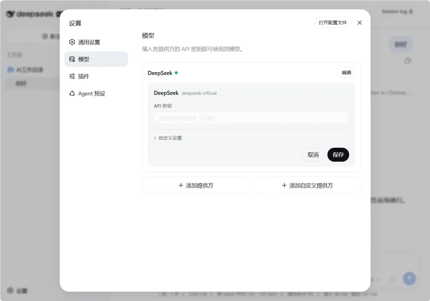Click the blue send arrow in background window
The height and width of the screenshot is (301, 430).
[409, 279]
